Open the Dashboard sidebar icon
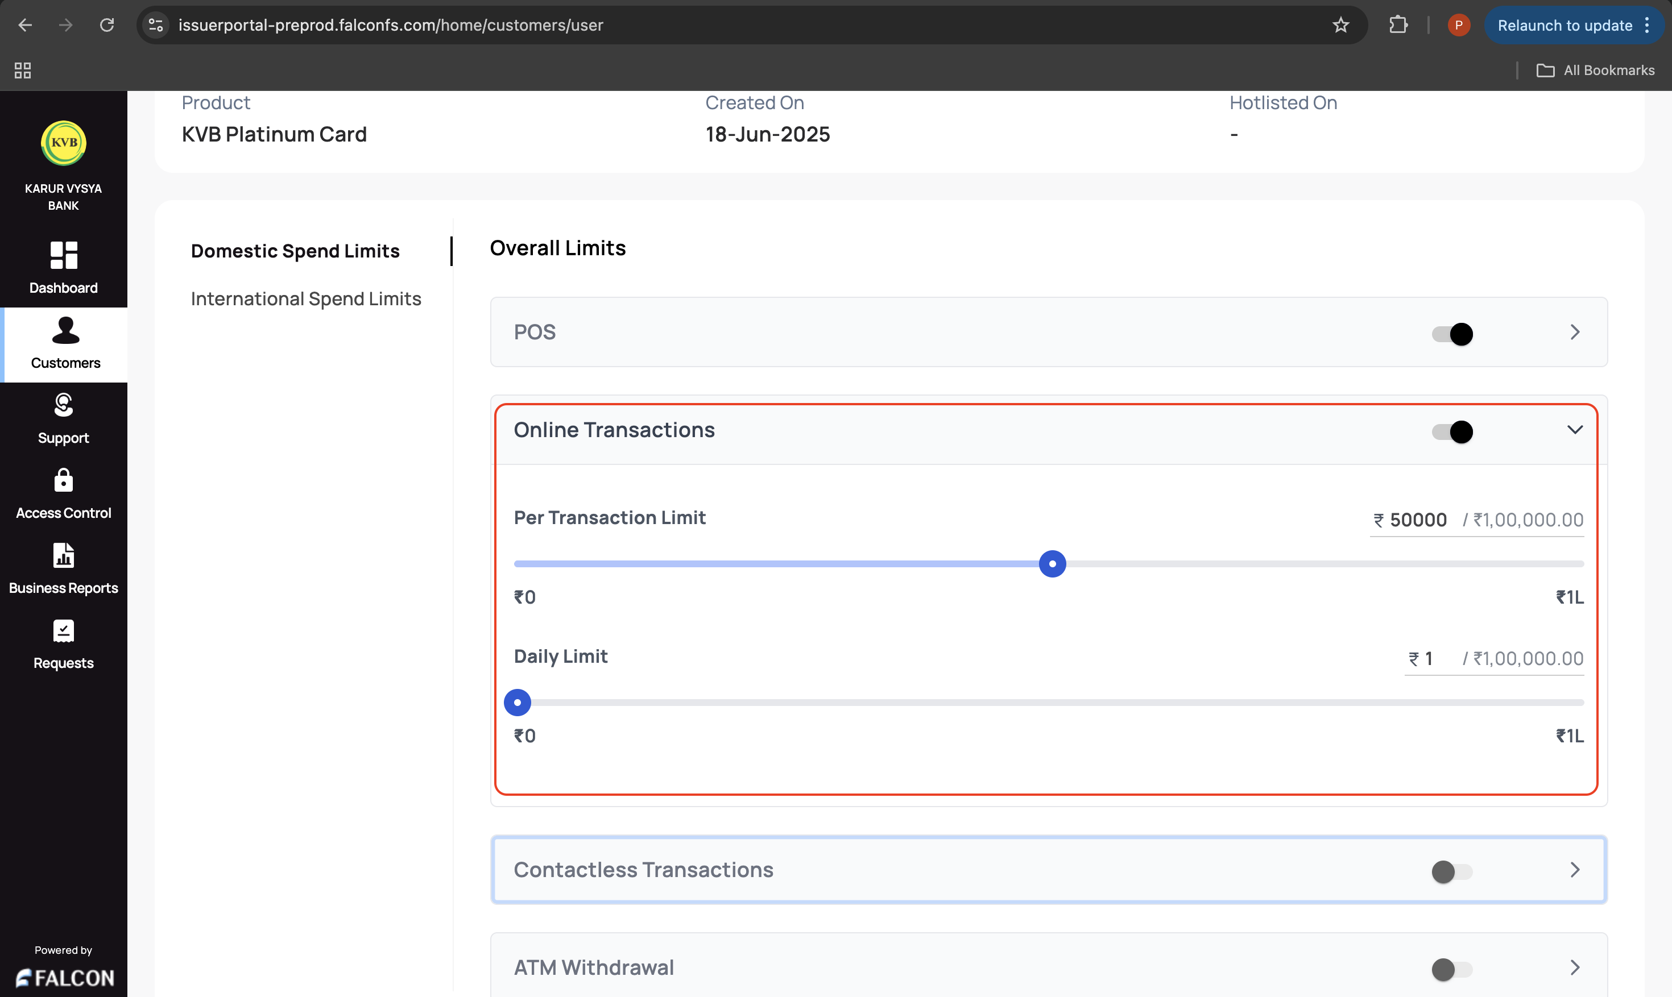 (x=64, y=255)
